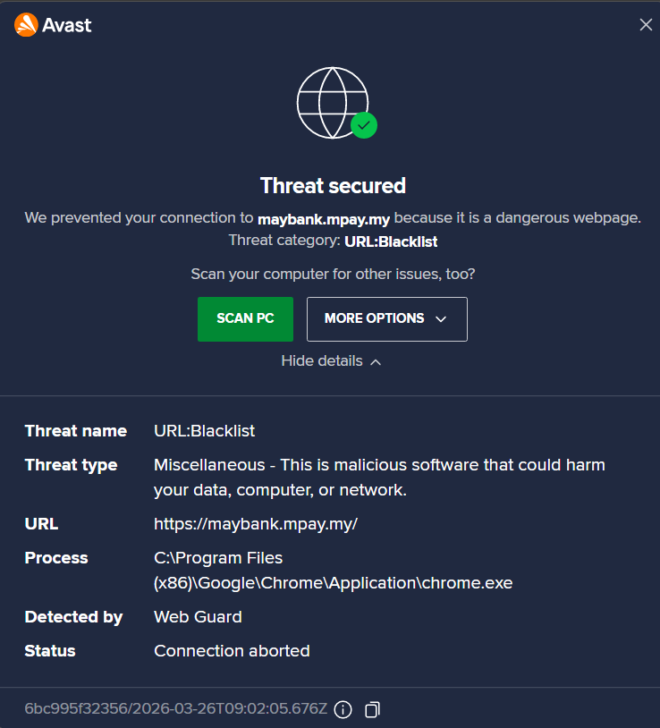Viewport: 660px width, 728px height.
Task: Click the up chevron next to Hide details
Action: pos(376,361)
